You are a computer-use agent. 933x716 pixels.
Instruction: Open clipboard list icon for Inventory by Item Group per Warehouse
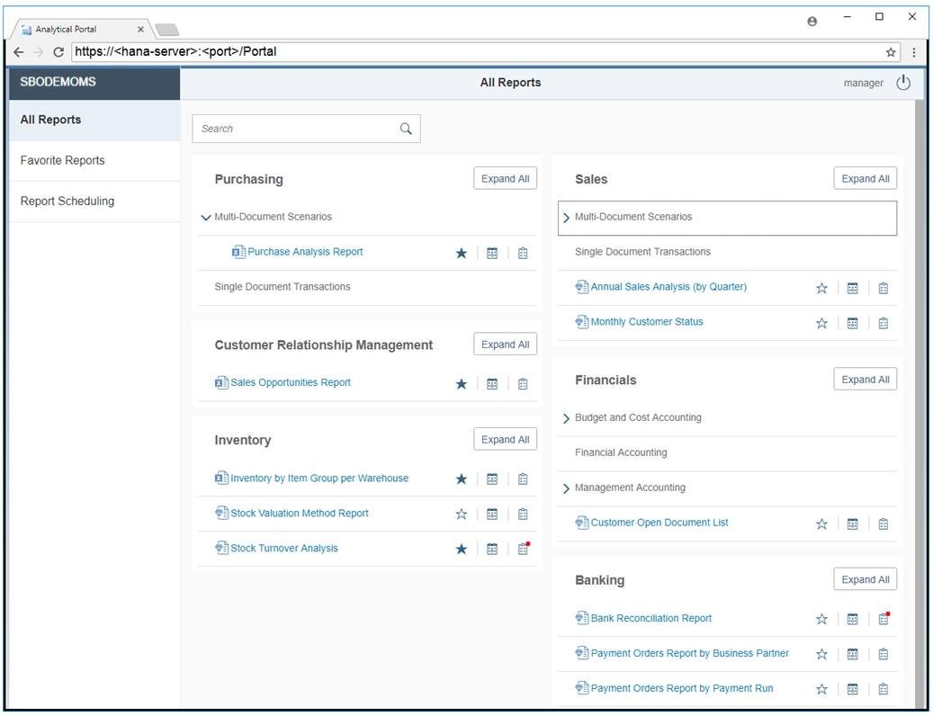(523, 479)
